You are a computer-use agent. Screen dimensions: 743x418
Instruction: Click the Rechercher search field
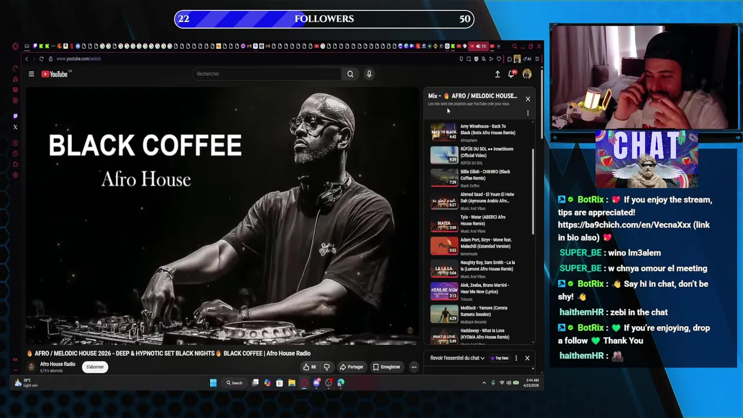267,74
